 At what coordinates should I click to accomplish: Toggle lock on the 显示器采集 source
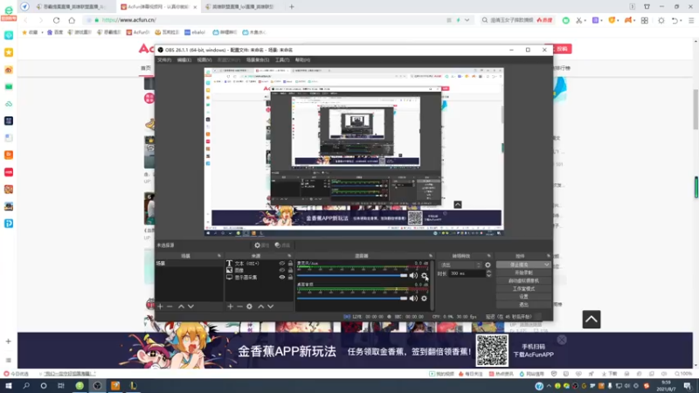(x=290, y=277)
